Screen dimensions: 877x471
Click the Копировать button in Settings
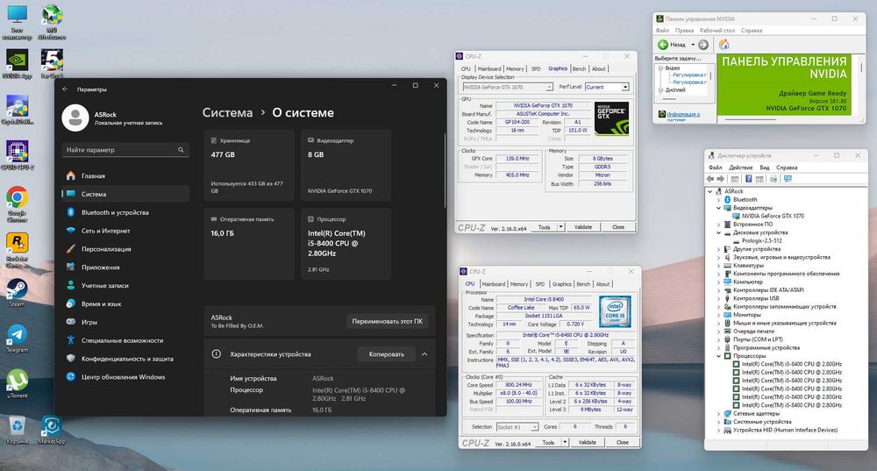[387, 354]
